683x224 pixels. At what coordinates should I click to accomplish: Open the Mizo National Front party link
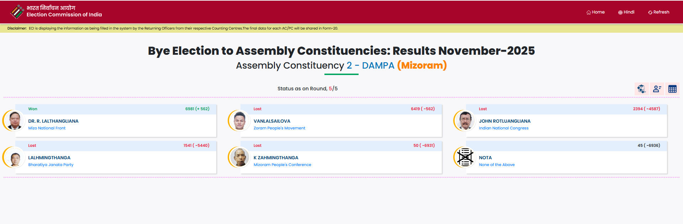[47, 128]
